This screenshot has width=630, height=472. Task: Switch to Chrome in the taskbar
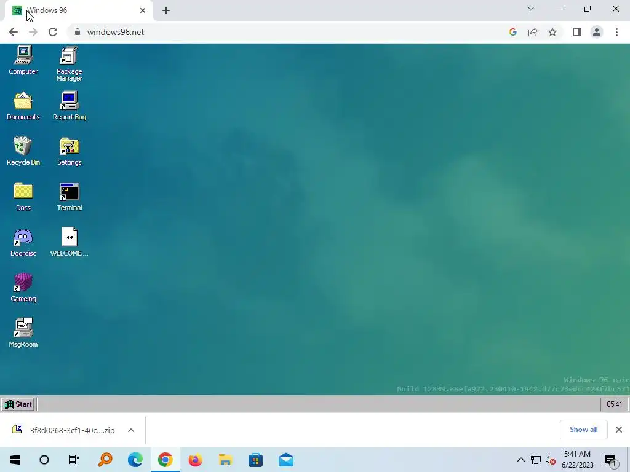[x=165, y=460]
